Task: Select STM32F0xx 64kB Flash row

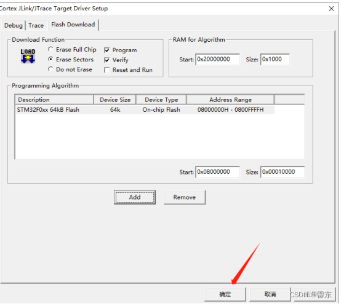Action: [x=145, y=109]
